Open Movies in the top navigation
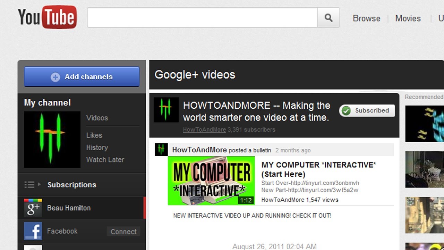Image resolution: width=444 pixels, height=250 pixels. point(408,18)
